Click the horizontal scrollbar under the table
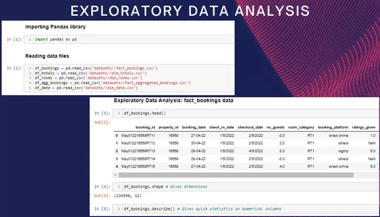The height and width of the screenshot is (217, 380). 236,175
